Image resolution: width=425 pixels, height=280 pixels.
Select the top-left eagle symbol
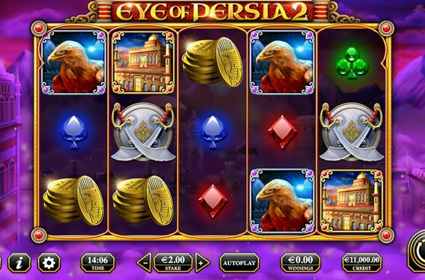coord(73,62)
